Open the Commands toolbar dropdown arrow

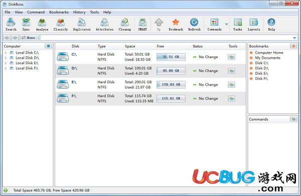[x=227, y=25]
